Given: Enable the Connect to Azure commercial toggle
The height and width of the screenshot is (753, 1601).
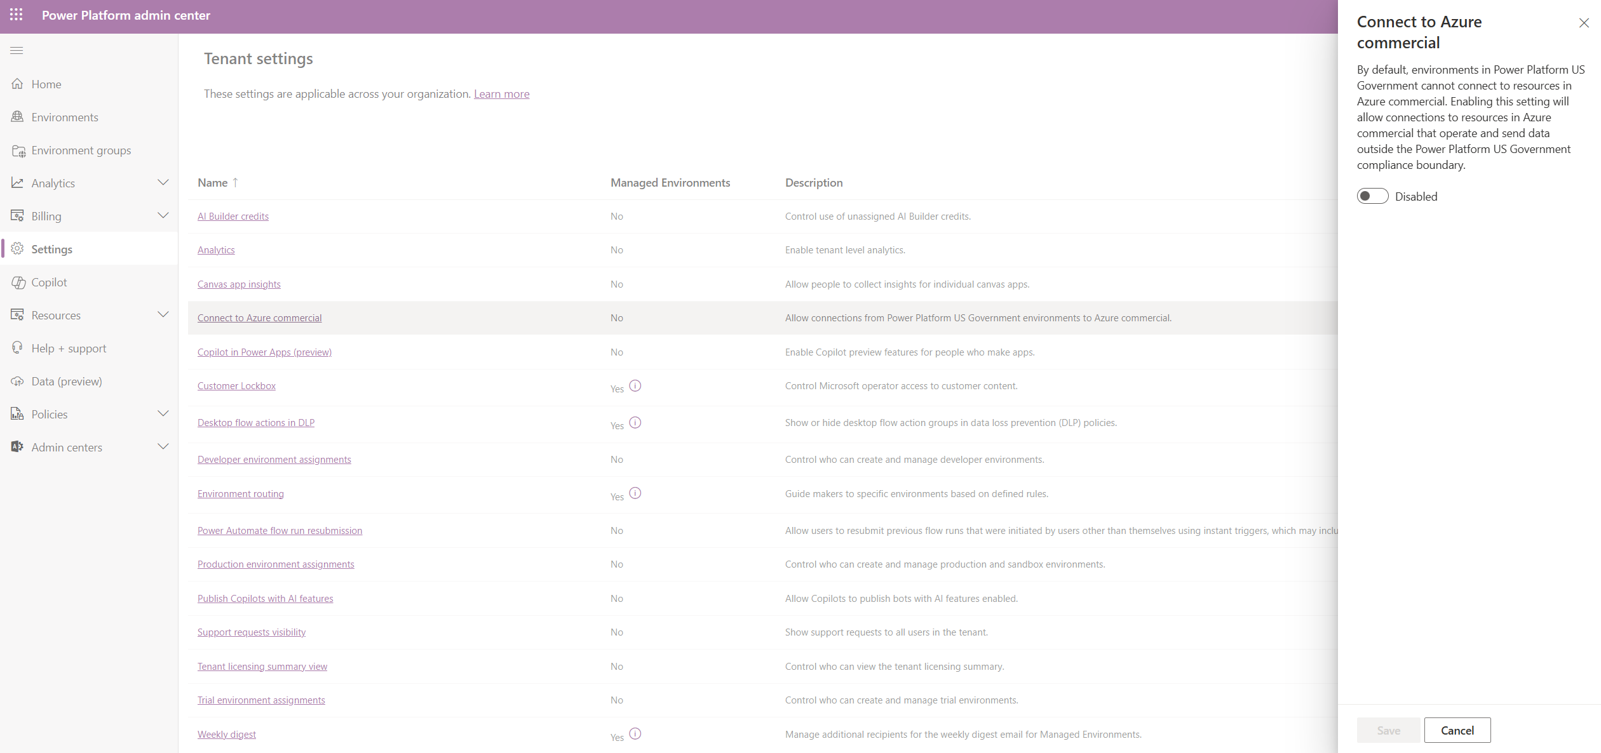Looking at the screenshot, I should click(x=1372, y=196).
